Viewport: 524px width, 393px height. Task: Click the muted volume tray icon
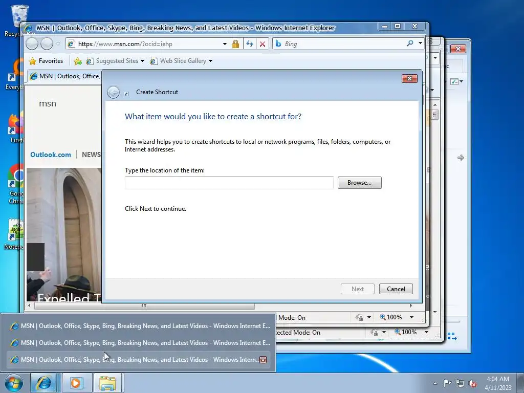pyautogui.click(x=472, y=383)
